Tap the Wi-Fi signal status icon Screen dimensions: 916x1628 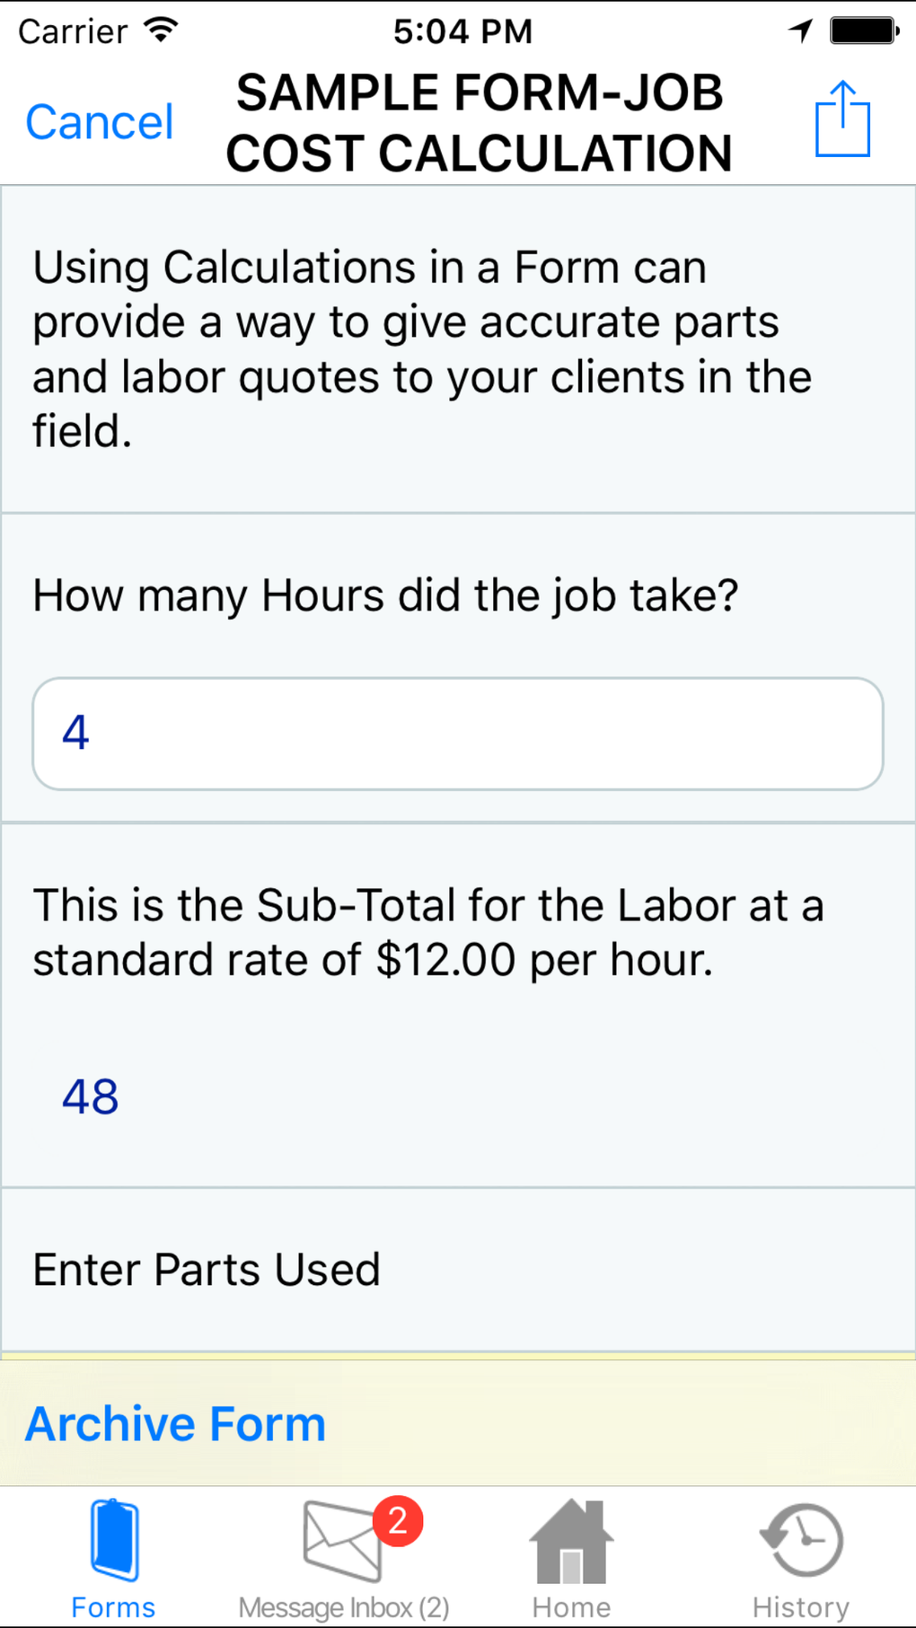[x=162, y=31]
